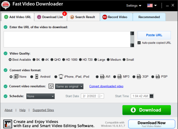Click the green check next to Video Quality

(6, 53)
